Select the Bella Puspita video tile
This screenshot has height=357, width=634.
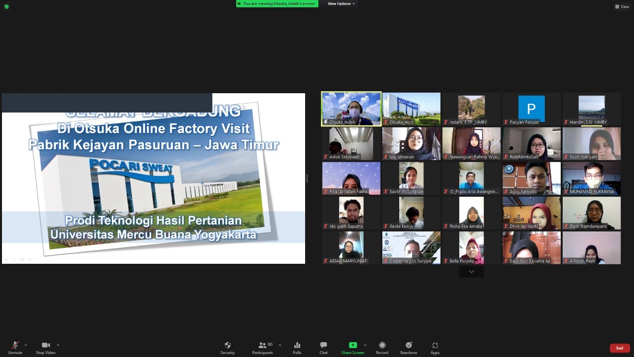[x=471, y=248]
